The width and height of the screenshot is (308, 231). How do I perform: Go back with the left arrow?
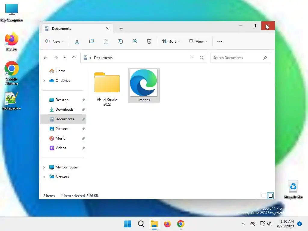(45, 58)
